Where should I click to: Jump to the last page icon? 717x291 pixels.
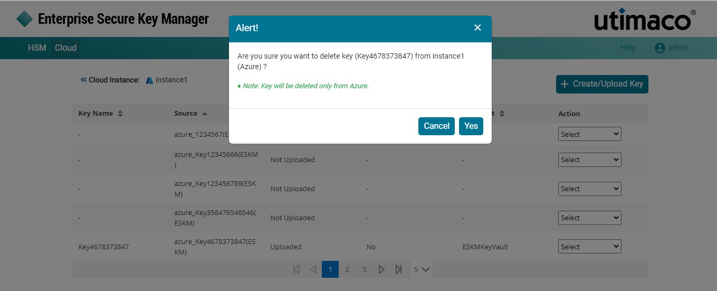point(398,269)
